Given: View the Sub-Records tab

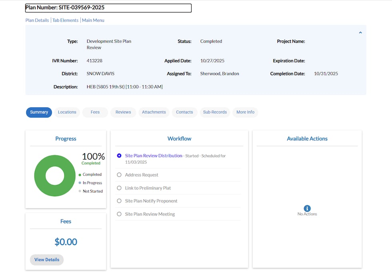Looking at the screenshot, I should [215, 112].
